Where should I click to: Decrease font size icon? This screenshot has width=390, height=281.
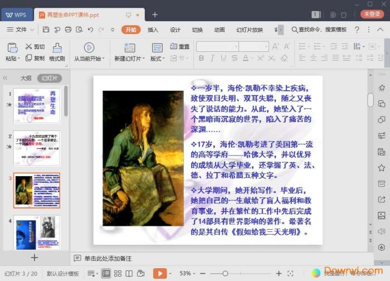click(286, 46)
